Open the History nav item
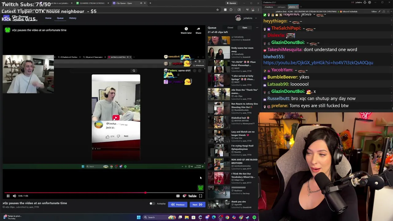Viewport: 393px width, 221px height. click(x=72, y=18)
